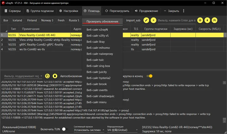227x134 pixels.
Task: Select row gRPC Reality-Com82-gRPC-Reality
Action: [x=112, y=45]
